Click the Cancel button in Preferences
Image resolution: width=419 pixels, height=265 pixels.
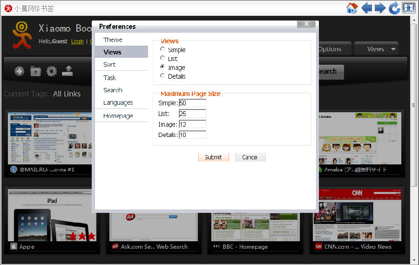click(x=250, y=157)
